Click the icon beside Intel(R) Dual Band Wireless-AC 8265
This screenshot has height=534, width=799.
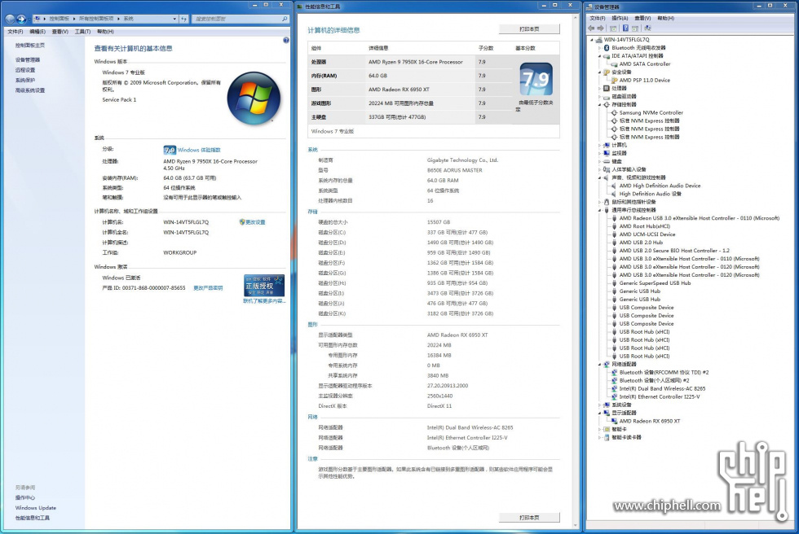click(x=614, y=389)
